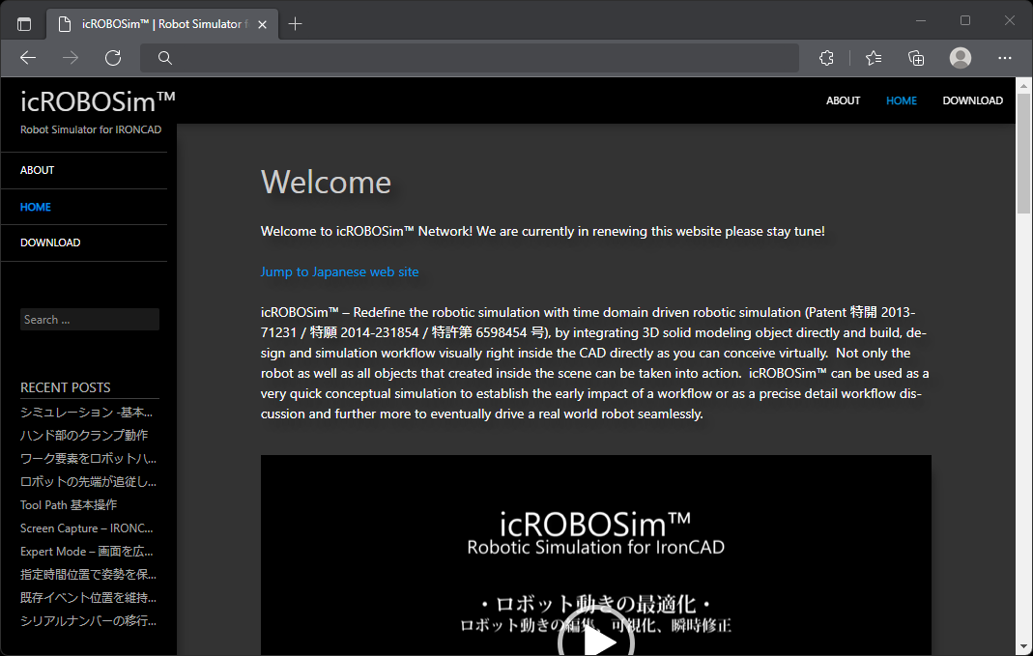1033x656 pixels.
Task: Open the tab workspaces icon top left
Action: point(23,22)
